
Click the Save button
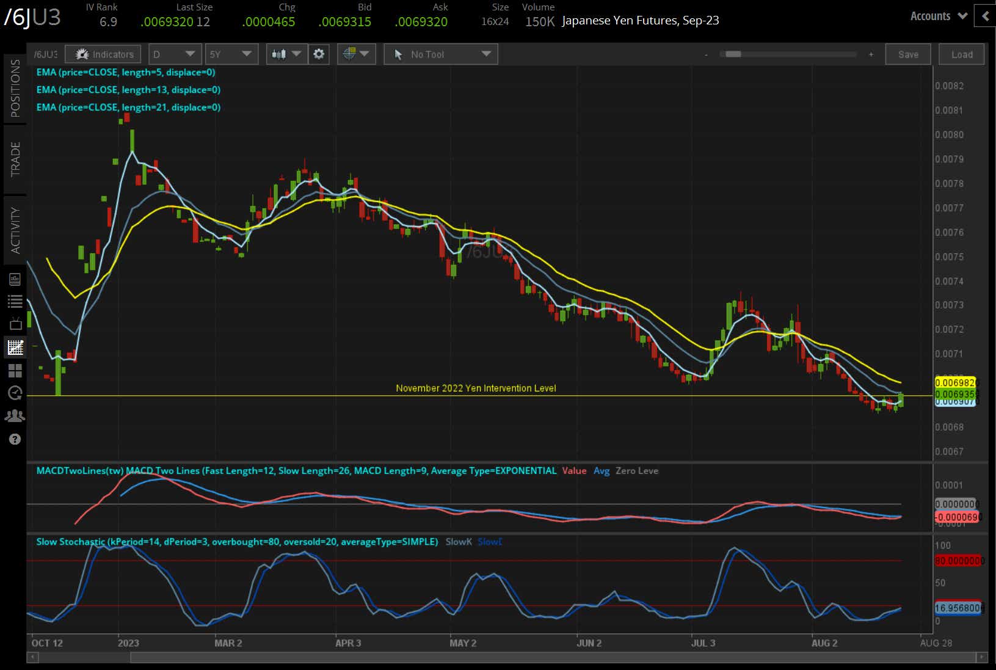point(908,54)
